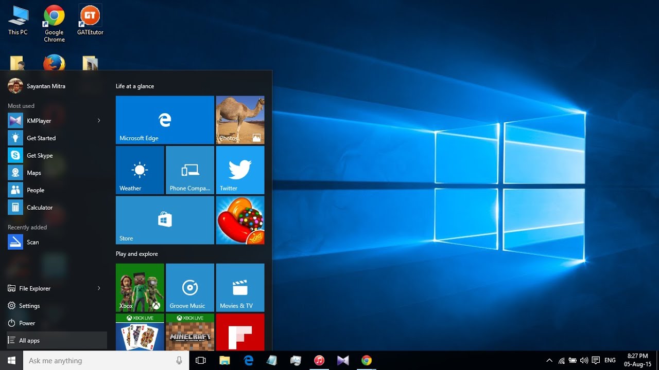The image size is (659, 370).
Task: Expand File Explorer jump list arrow
Action: point(99,288)
